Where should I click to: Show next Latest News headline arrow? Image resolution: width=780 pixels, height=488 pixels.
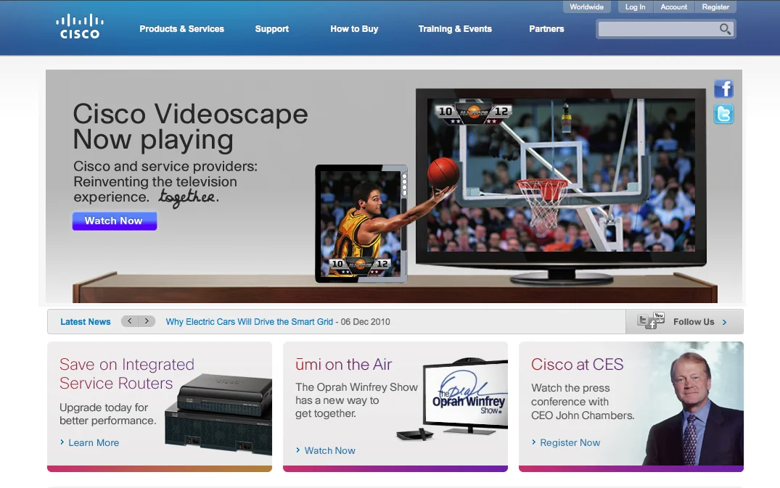coord(147,321)
